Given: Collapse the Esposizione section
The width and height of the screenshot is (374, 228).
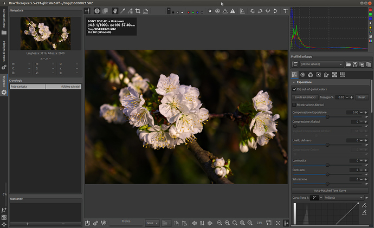Looking at the screenshot, I should [294, 82].
